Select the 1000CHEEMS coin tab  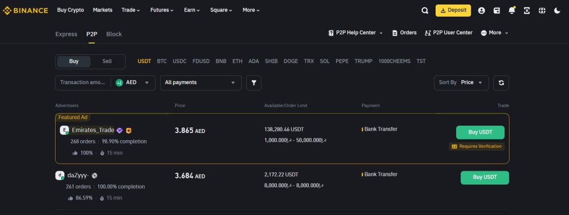(395, 62)
